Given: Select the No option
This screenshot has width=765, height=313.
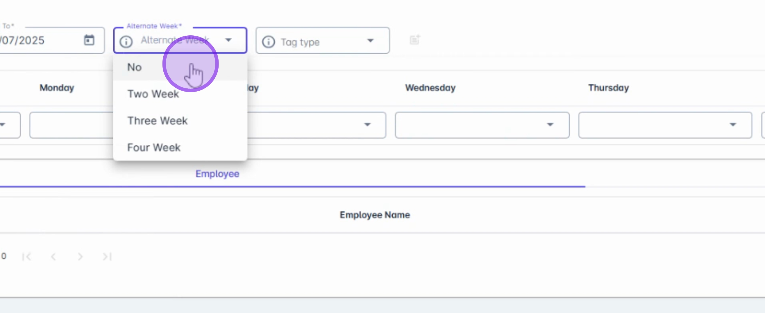Looking at the screenshot, I should tap(135, 67).
